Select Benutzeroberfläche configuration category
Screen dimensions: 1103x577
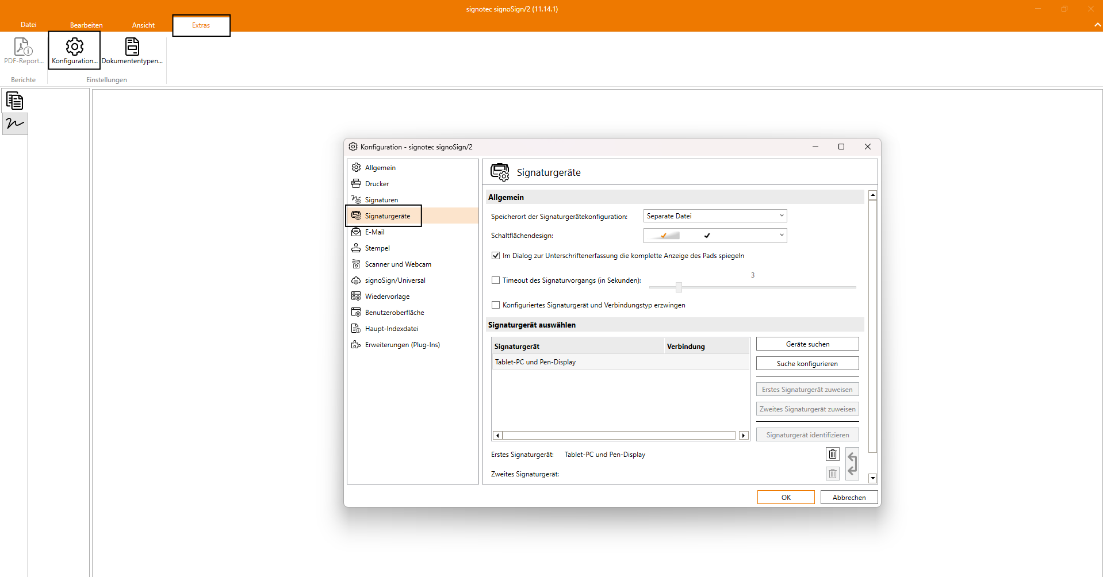[x=413, y=312]
